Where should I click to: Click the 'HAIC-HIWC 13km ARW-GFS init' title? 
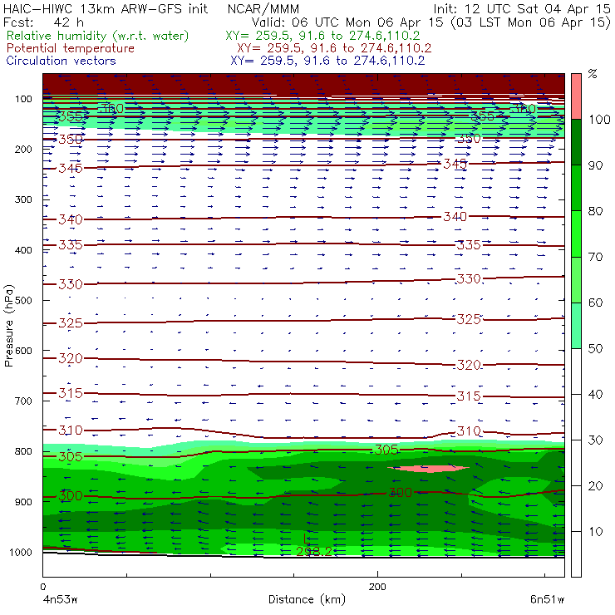tap(106, 8)
